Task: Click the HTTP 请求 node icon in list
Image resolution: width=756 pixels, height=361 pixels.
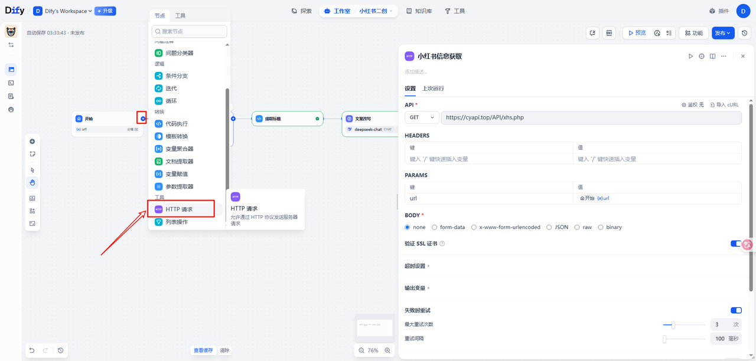Action: (158, 209)
